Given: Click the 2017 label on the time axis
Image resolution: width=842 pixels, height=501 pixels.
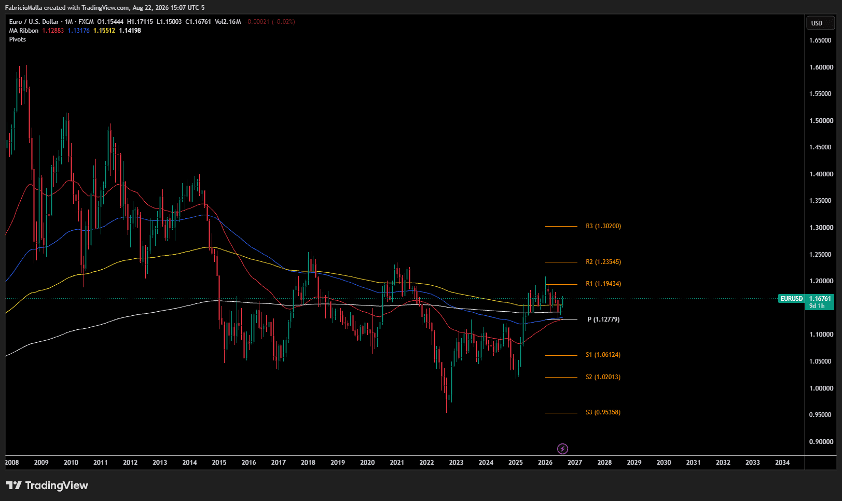Looking at the screenshot, I should coord(279,463).
